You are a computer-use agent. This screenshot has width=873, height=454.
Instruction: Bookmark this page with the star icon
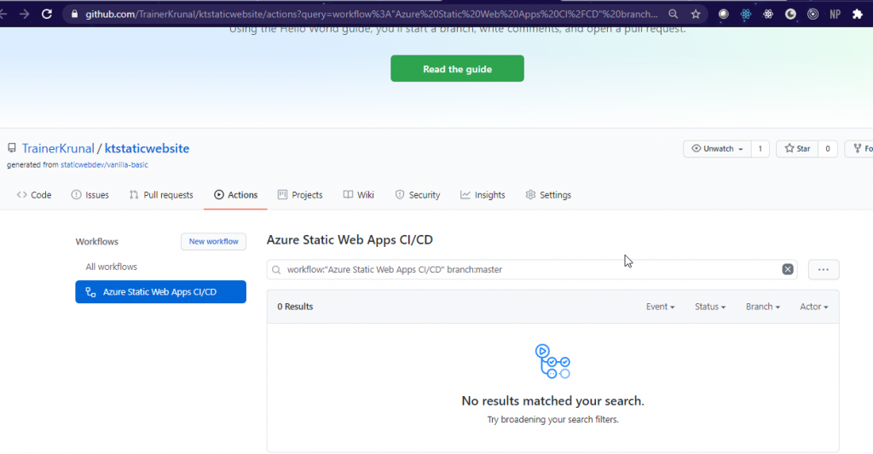click(x=696, y=14)
